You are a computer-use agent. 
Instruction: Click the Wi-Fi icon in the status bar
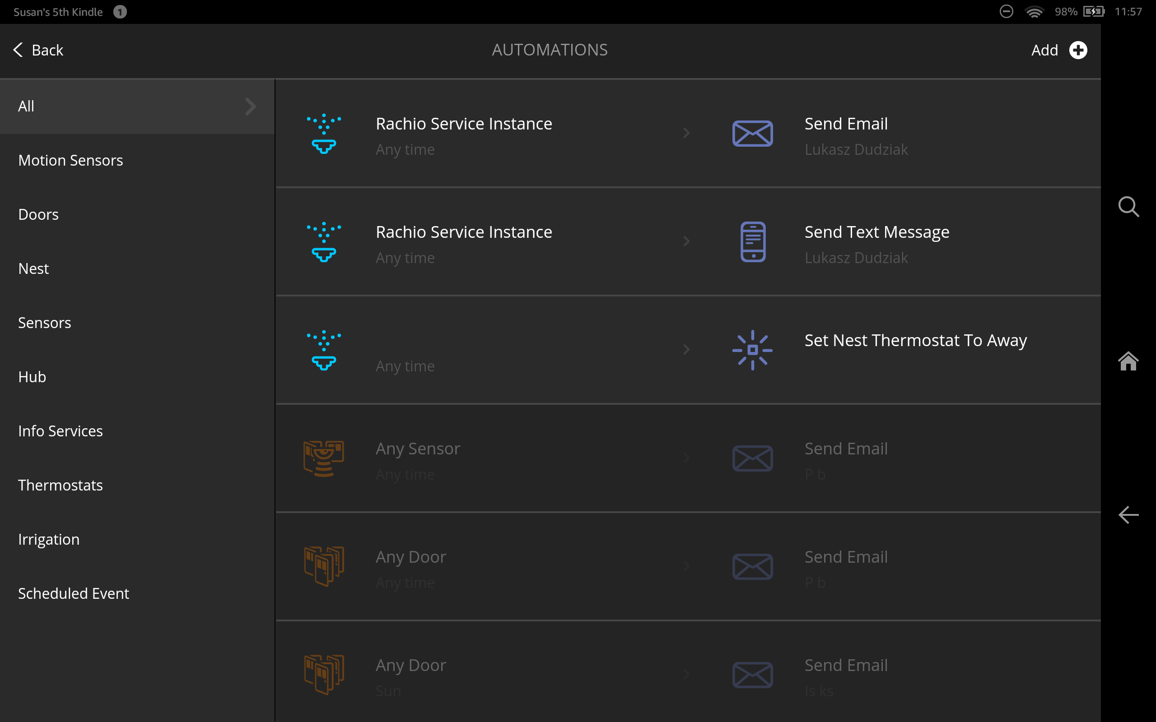click(x=1035, y=11)
